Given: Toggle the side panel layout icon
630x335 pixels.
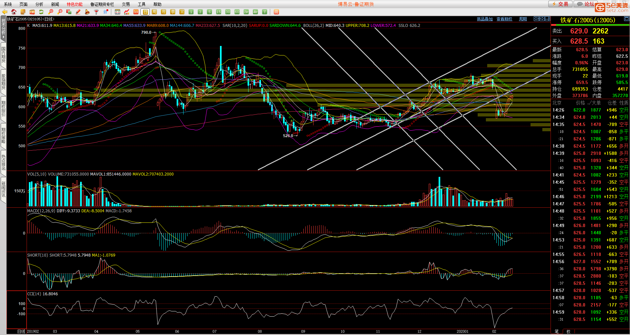Looking at the screenshot, I should tap(547, 19).
